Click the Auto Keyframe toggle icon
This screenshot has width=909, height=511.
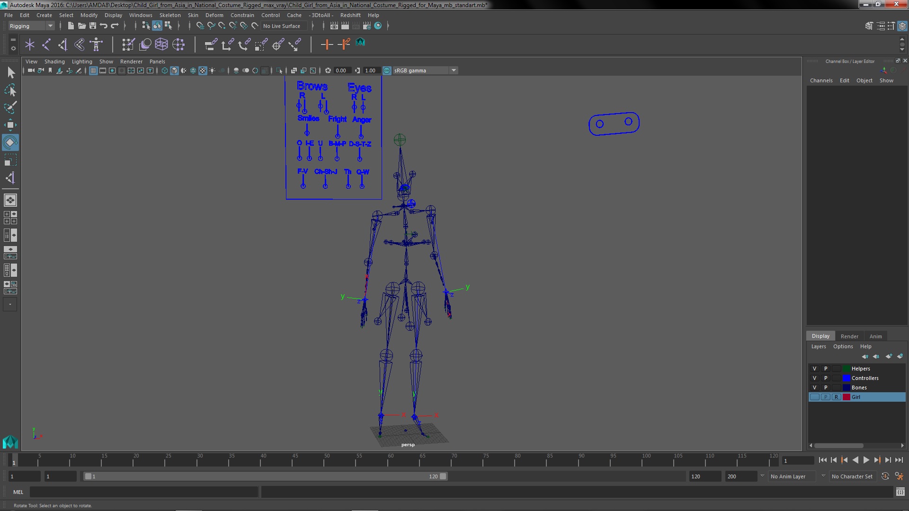(885, 476)
